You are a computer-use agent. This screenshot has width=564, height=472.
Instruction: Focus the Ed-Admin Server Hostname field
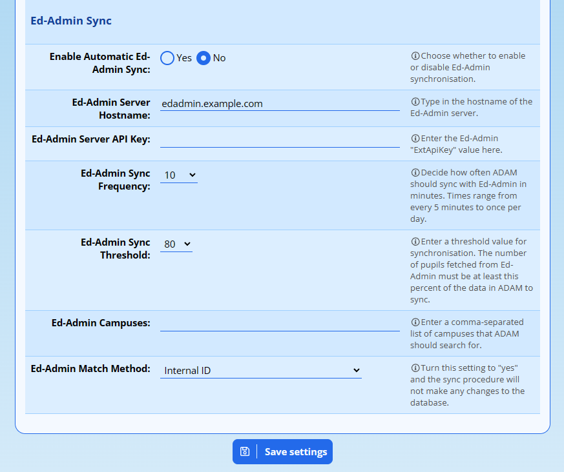[280, 104]
